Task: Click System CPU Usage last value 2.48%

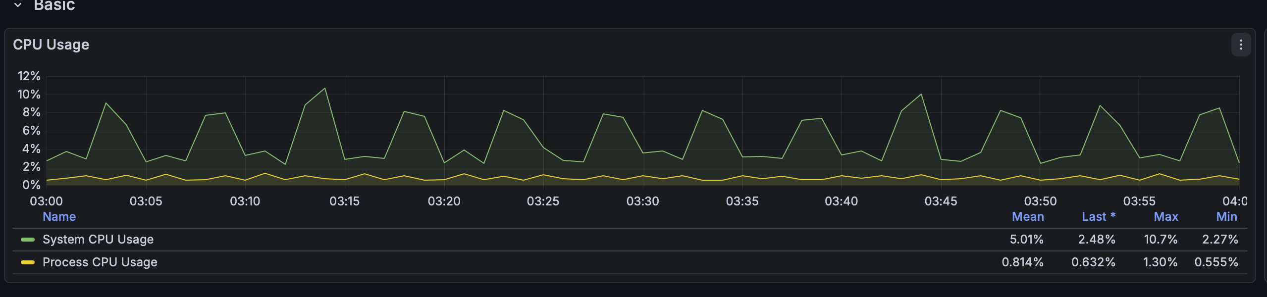Action: tap(1097, 240)
